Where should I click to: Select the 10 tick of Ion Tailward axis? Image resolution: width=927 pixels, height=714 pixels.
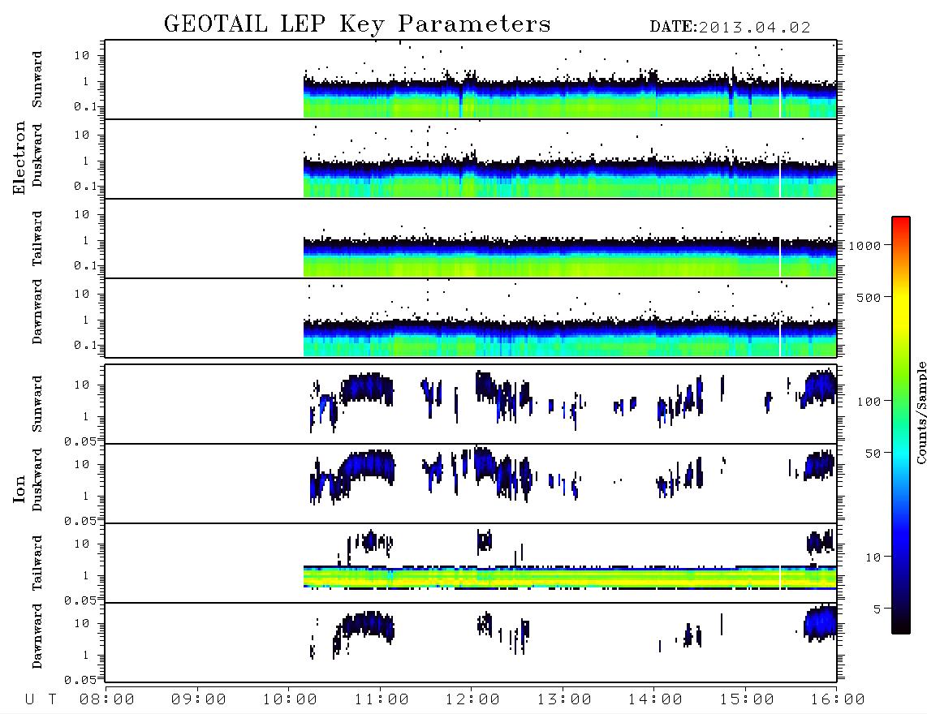(x=82, y=544)
